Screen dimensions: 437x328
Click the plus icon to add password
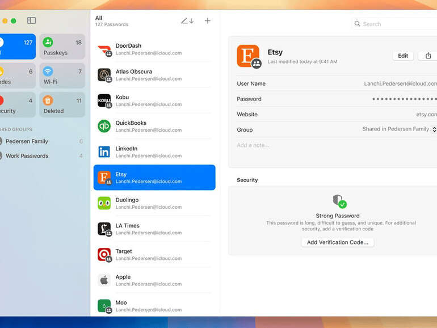coord(207,21)
